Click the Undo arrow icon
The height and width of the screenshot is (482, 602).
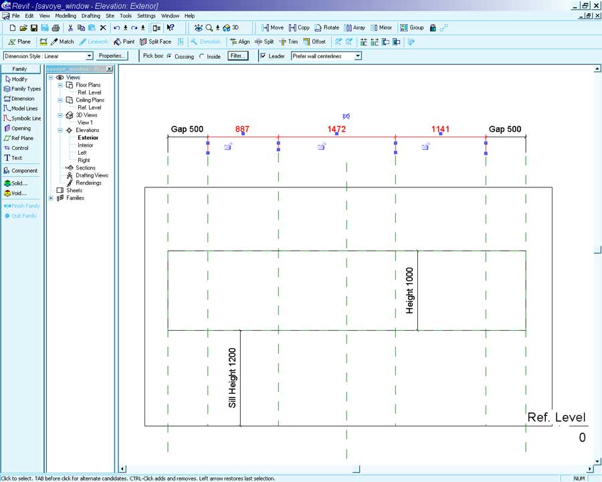[116, 28]
